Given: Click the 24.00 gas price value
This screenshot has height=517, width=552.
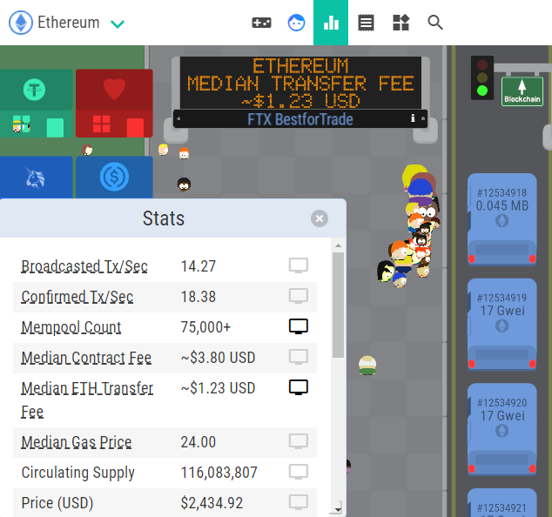Looking at the screenshot, I should [199, 442].
